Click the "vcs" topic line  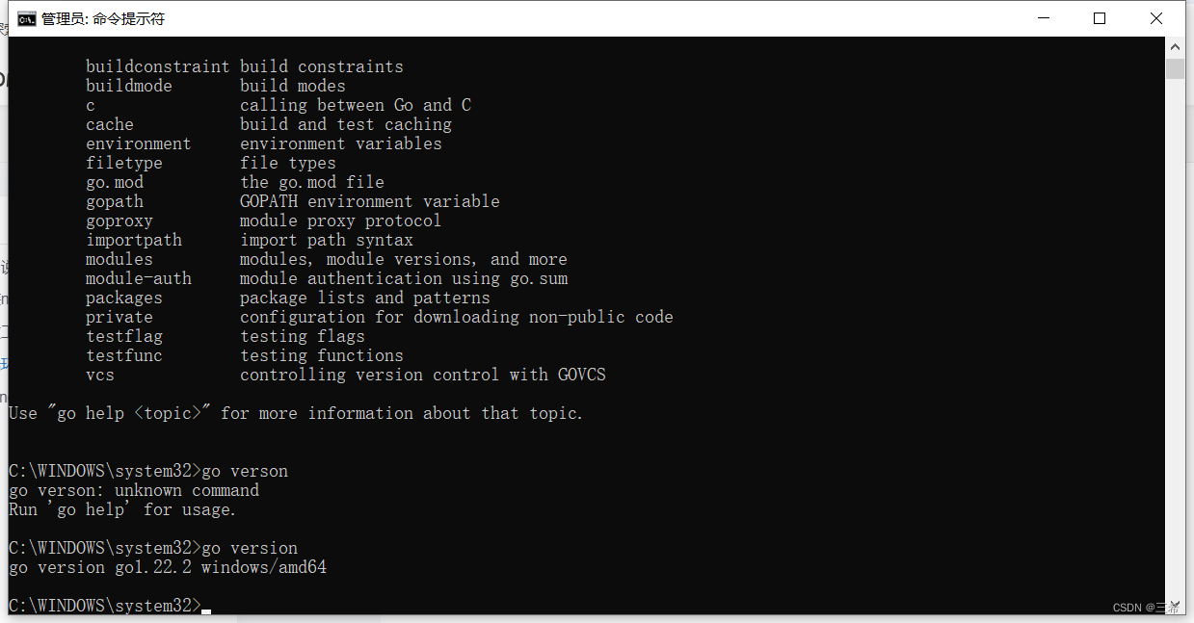coord(99,375)
